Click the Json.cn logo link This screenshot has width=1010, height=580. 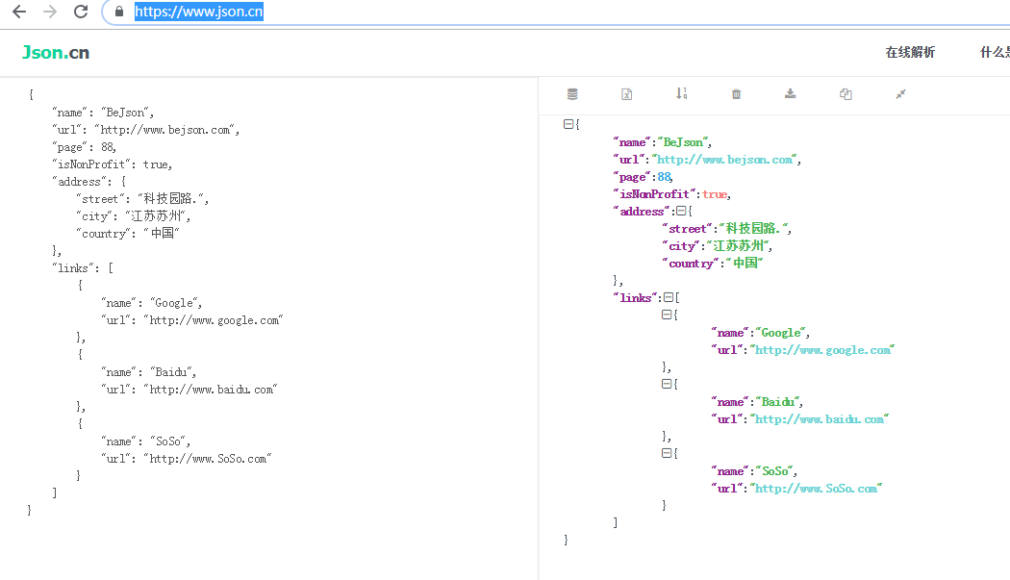pos(56,53)
